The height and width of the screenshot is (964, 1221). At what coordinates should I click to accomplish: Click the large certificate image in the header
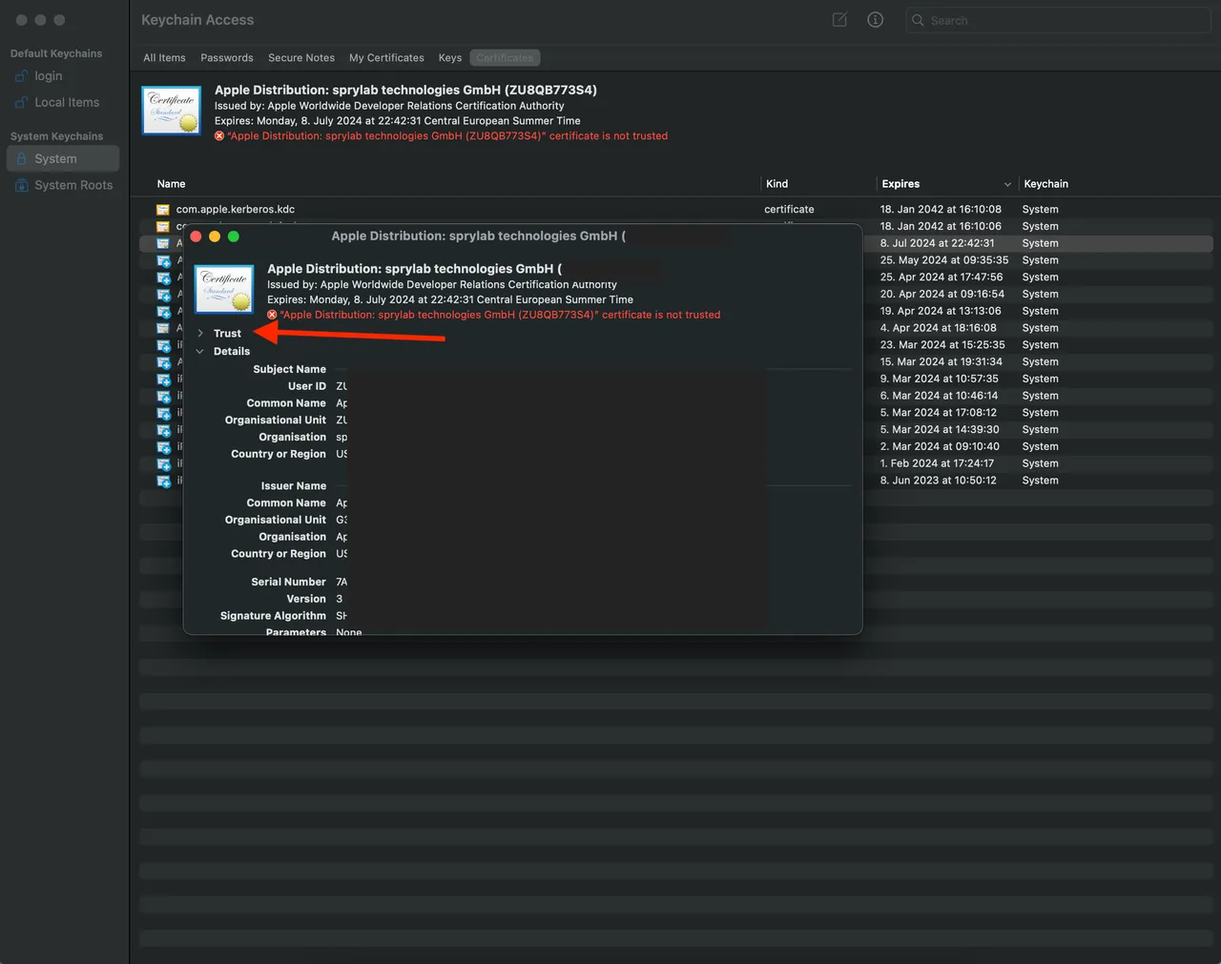(171, 111)
